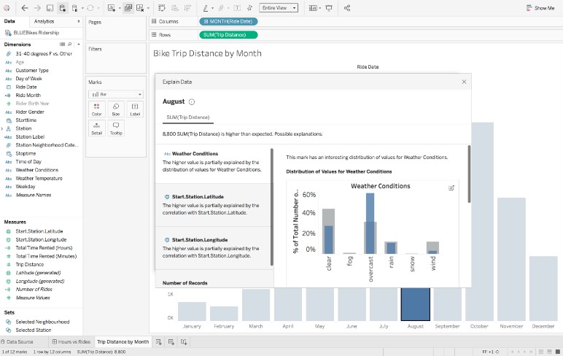
Task: Click the explanation detail pane scrollbar
Action: click(469, 174)
